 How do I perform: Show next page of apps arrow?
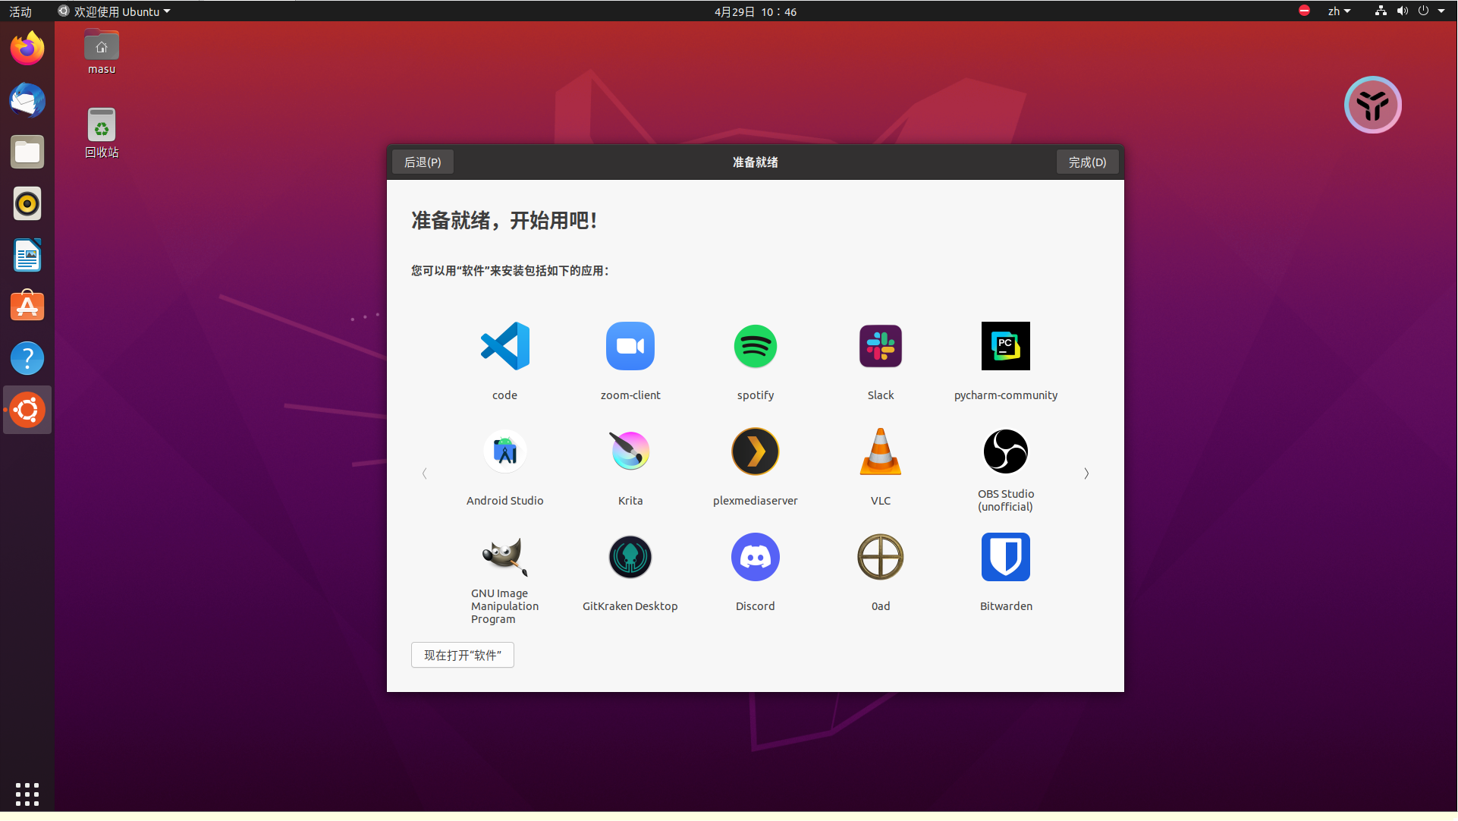coord(1086,473)
